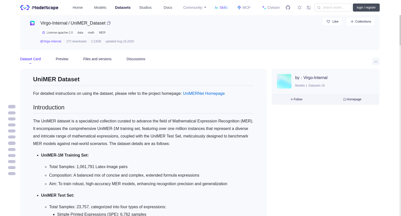Open Civision from the navigation bar
This screenshot has height=216, width=401.
pyautogui.click(x=271, y=8)
